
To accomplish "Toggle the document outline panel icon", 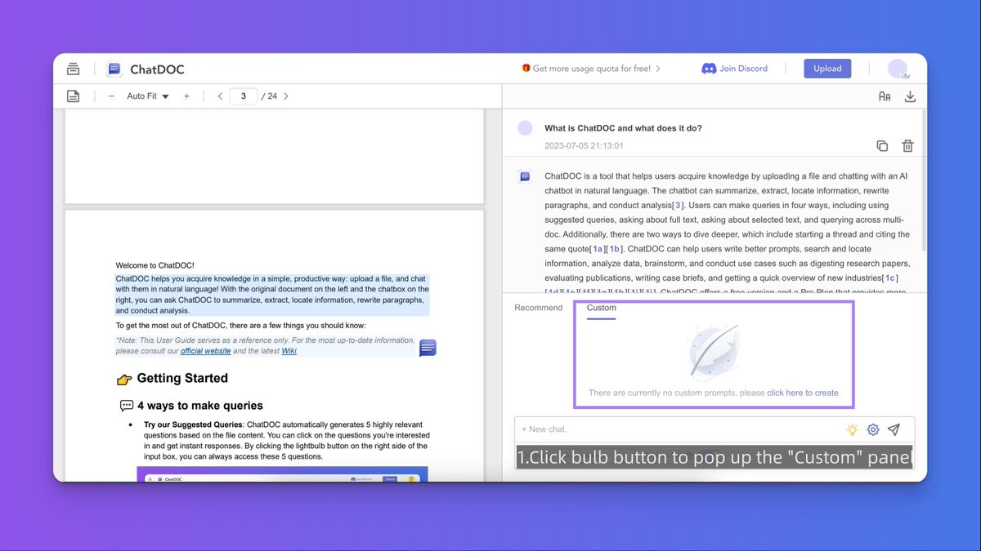I will [x=74, y=96].
